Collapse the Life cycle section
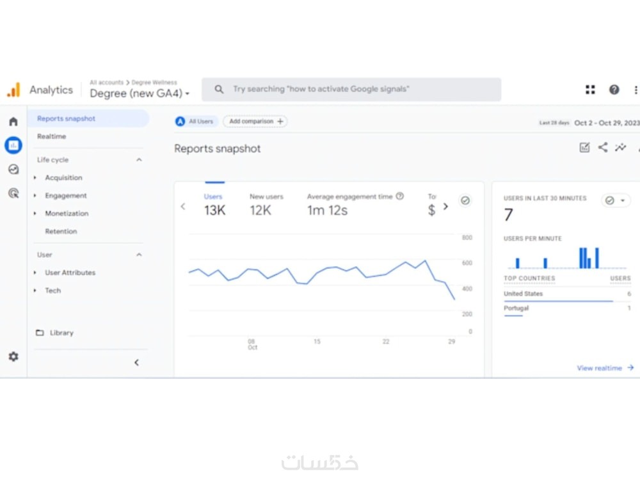Viewport: 640px width, 480px height. coord(139,159)
